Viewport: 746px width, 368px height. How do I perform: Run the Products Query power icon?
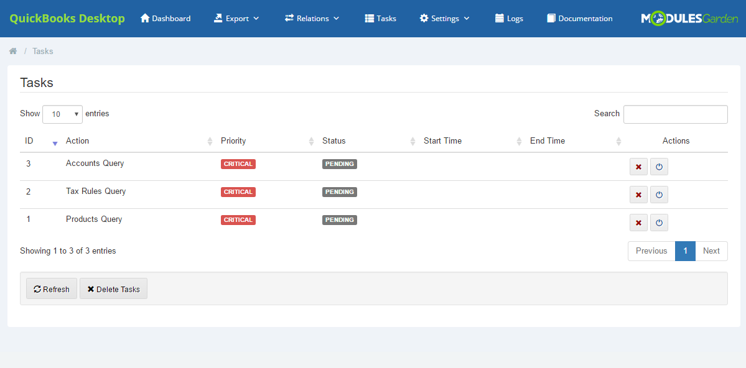point(659,223)
